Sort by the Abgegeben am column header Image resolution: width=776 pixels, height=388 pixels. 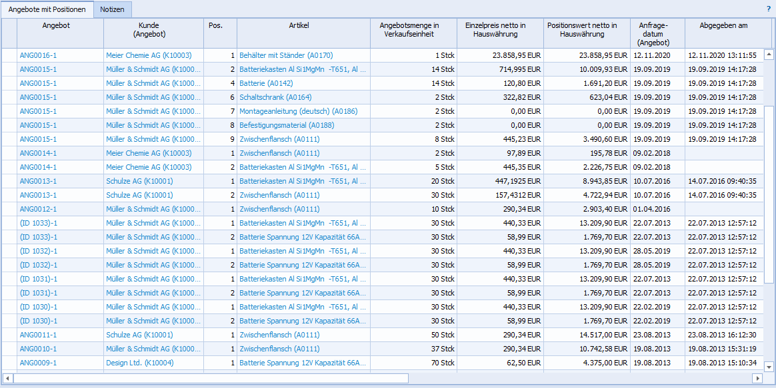click(x=723, y=25)
